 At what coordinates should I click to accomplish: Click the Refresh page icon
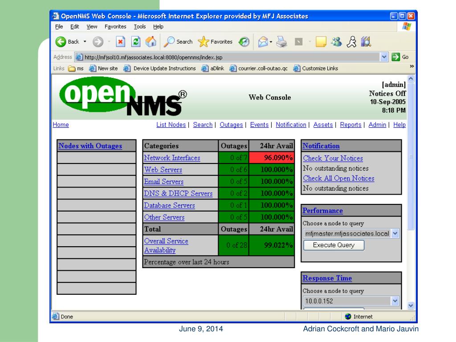[135, 42]
